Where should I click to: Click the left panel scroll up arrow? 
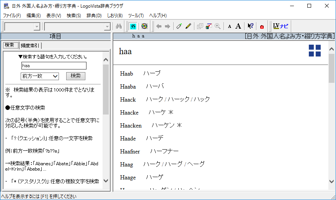[x=106, y=60]
